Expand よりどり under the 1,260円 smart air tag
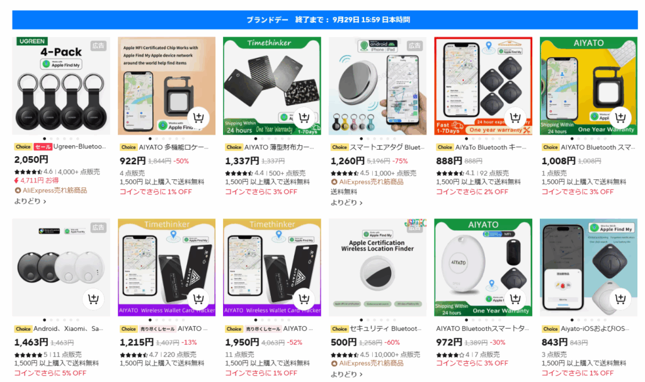This screenshot has width=645, height=382. (346, 202)
